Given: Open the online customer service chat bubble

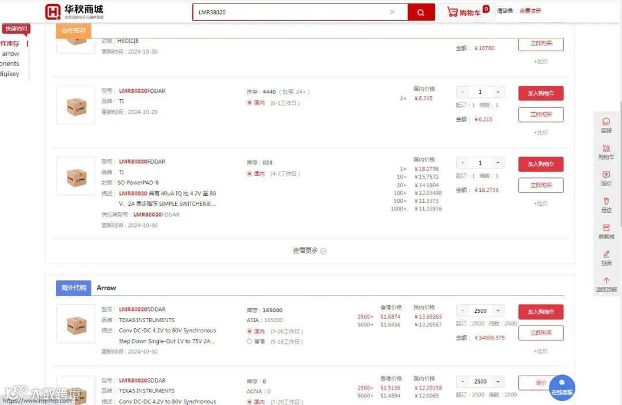Looking at the screenshot, I should (x=562, y=387).
